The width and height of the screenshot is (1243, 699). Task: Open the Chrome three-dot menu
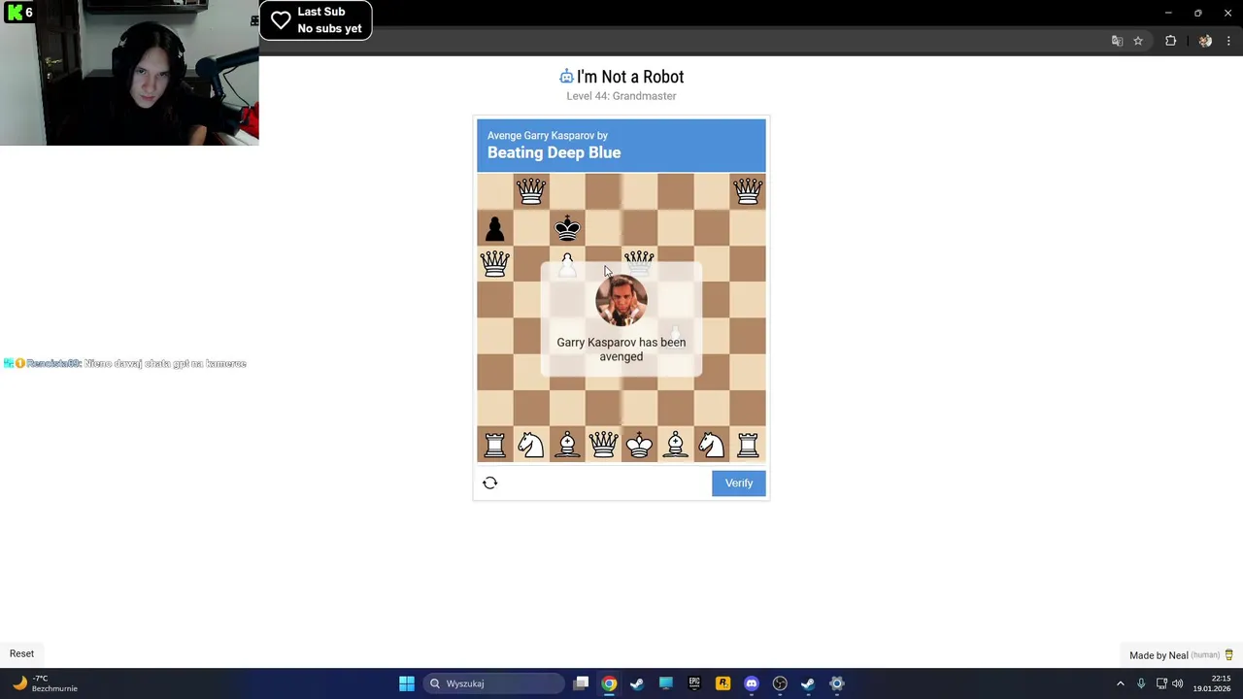(1228, 41)
